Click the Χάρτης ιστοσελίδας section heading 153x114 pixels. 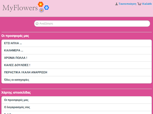click(16, 92)
